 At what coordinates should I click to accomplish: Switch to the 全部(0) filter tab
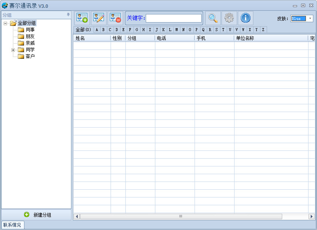pos(84,30)
